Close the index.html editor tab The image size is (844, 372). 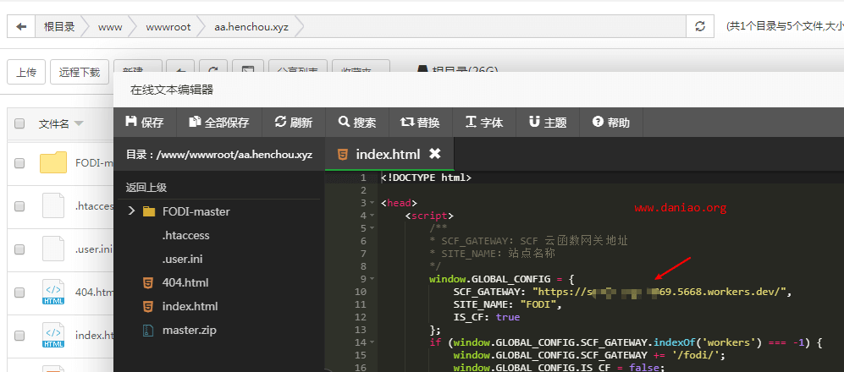[x=435, y=154]
